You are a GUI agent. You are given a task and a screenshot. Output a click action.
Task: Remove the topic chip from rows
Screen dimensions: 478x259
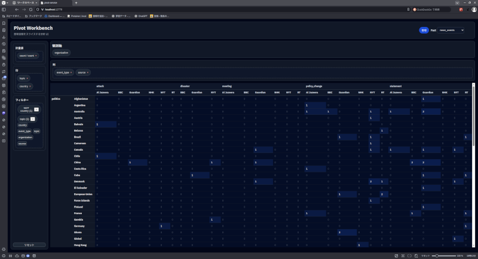pos(27,78)
